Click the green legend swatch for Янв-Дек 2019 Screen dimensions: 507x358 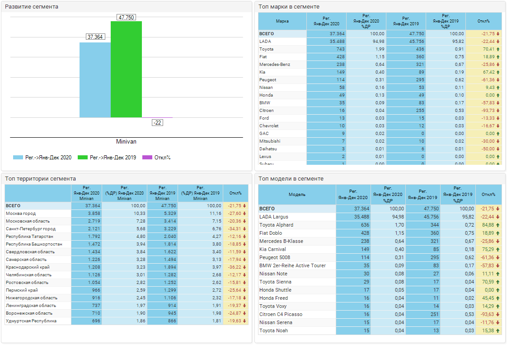coord(82,158)
